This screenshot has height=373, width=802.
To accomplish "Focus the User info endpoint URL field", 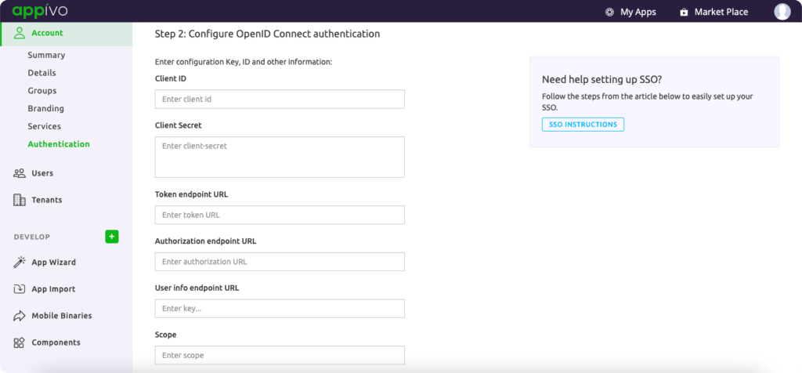I will [x=280, y=309].
